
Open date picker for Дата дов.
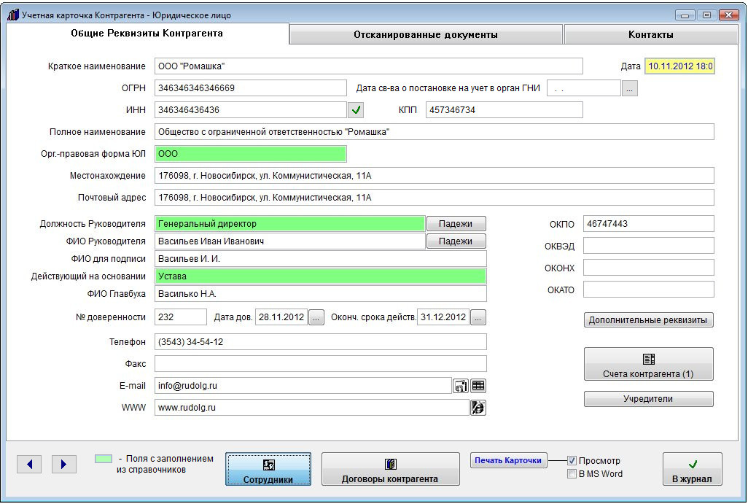[x=316, y=317]
